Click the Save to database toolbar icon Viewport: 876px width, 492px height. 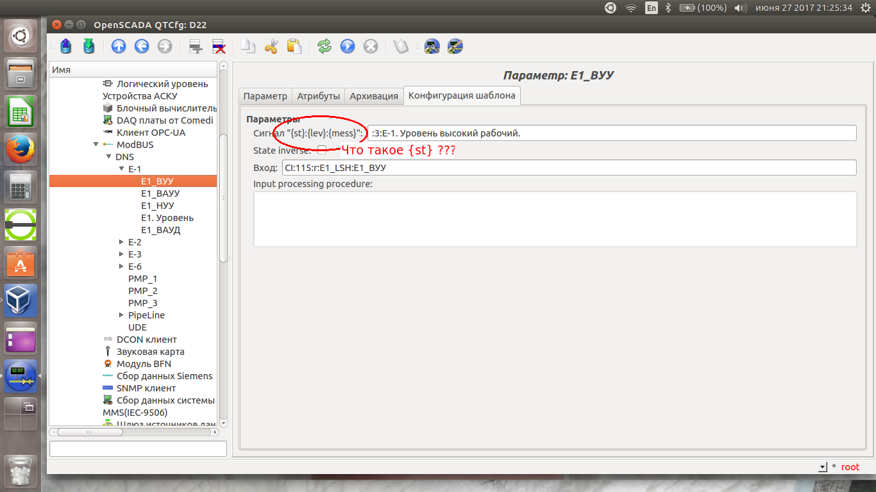tap(88, 46)
